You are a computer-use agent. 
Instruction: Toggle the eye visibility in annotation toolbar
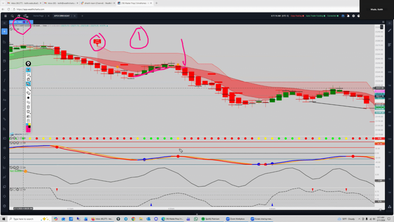tap(28, 70)
